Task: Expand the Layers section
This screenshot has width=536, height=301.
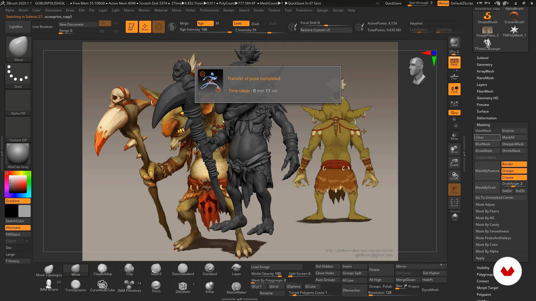Action: (x=482, y=85)
